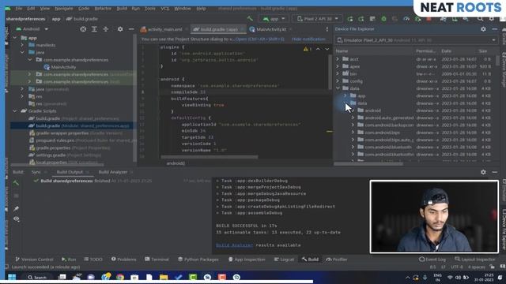Viewport: 506px width, 284px height.
Task: Toggle view options eye icon in Build panel
Action: [x=16, y=219]
